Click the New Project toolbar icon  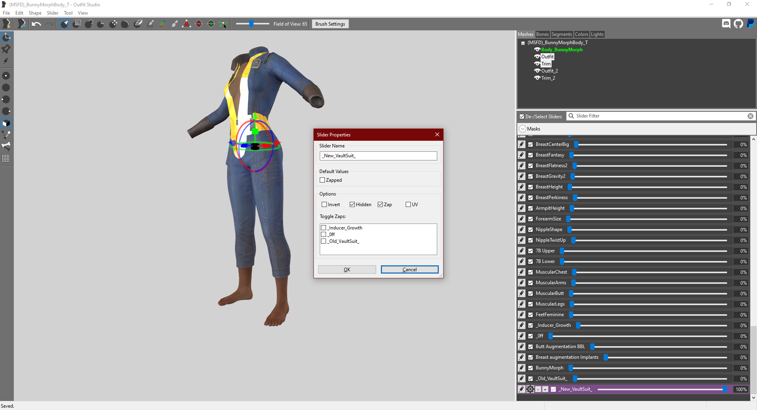click(x=6, y=24)
